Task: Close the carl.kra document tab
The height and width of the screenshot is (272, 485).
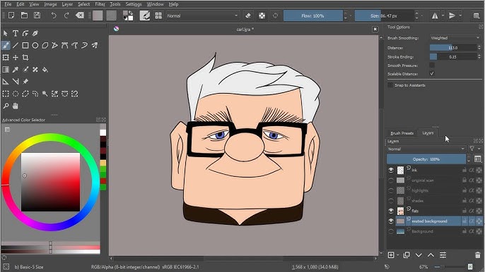Action: point(375,29)
